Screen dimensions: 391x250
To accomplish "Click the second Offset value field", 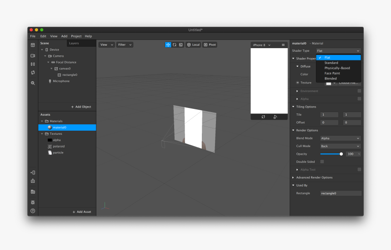I will tap(352, 123).
